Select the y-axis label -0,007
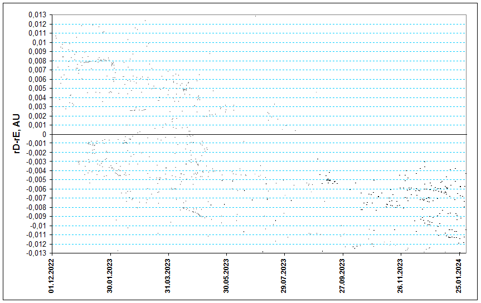 [36, 198]
